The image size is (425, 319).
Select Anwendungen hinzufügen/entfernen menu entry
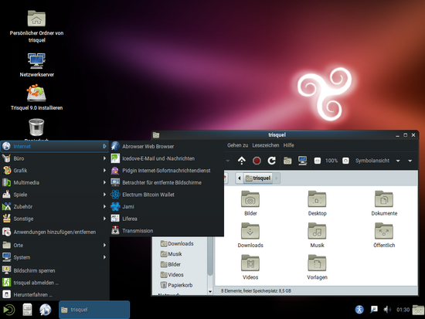55,232
